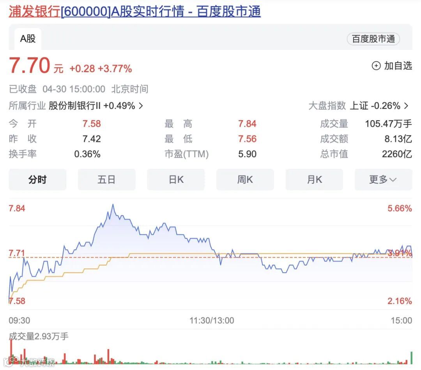Open the 更多 chart dropdown
Viewport: 421px width, 370px height.
pos(384,179)
